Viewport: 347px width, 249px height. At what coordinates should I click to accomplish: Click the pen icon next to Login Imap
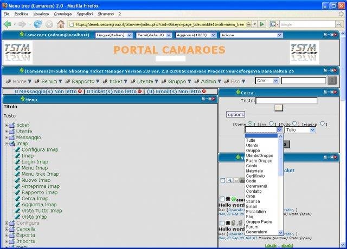(x=17, y=162)
